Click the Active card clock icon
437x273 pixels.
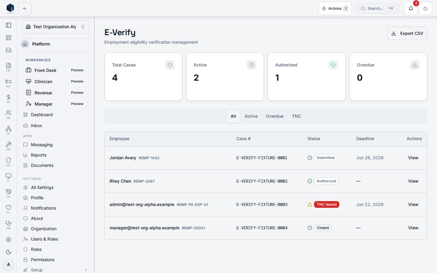click(x=252, y=65)
